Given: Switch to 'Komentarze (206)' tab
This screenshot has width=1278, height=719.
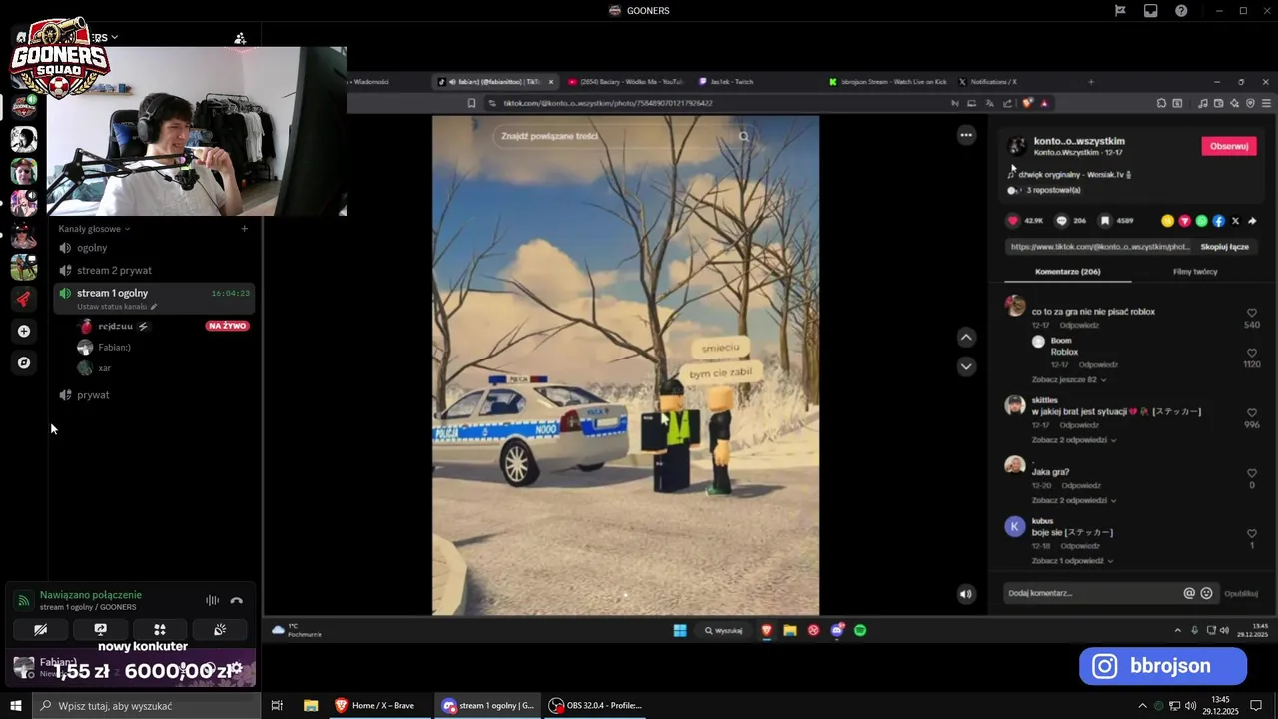Looking at the screenshot, I should pyautogui.click(x=1067, y=272).
